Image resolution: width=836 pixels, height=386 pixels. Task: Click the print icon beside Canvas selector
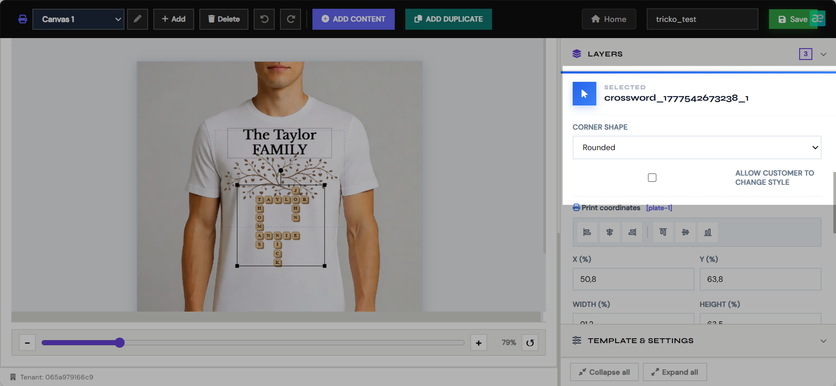(23, 19)
